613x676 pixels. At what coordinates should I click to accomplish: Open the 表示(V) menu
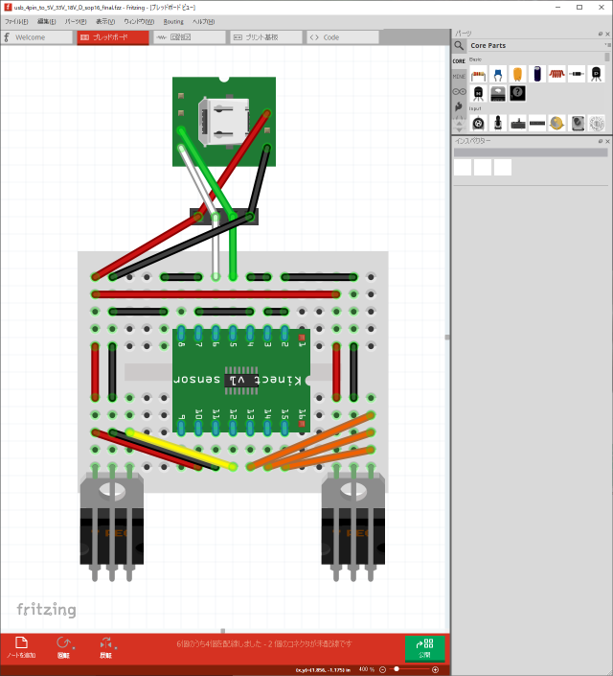point(105,21)
